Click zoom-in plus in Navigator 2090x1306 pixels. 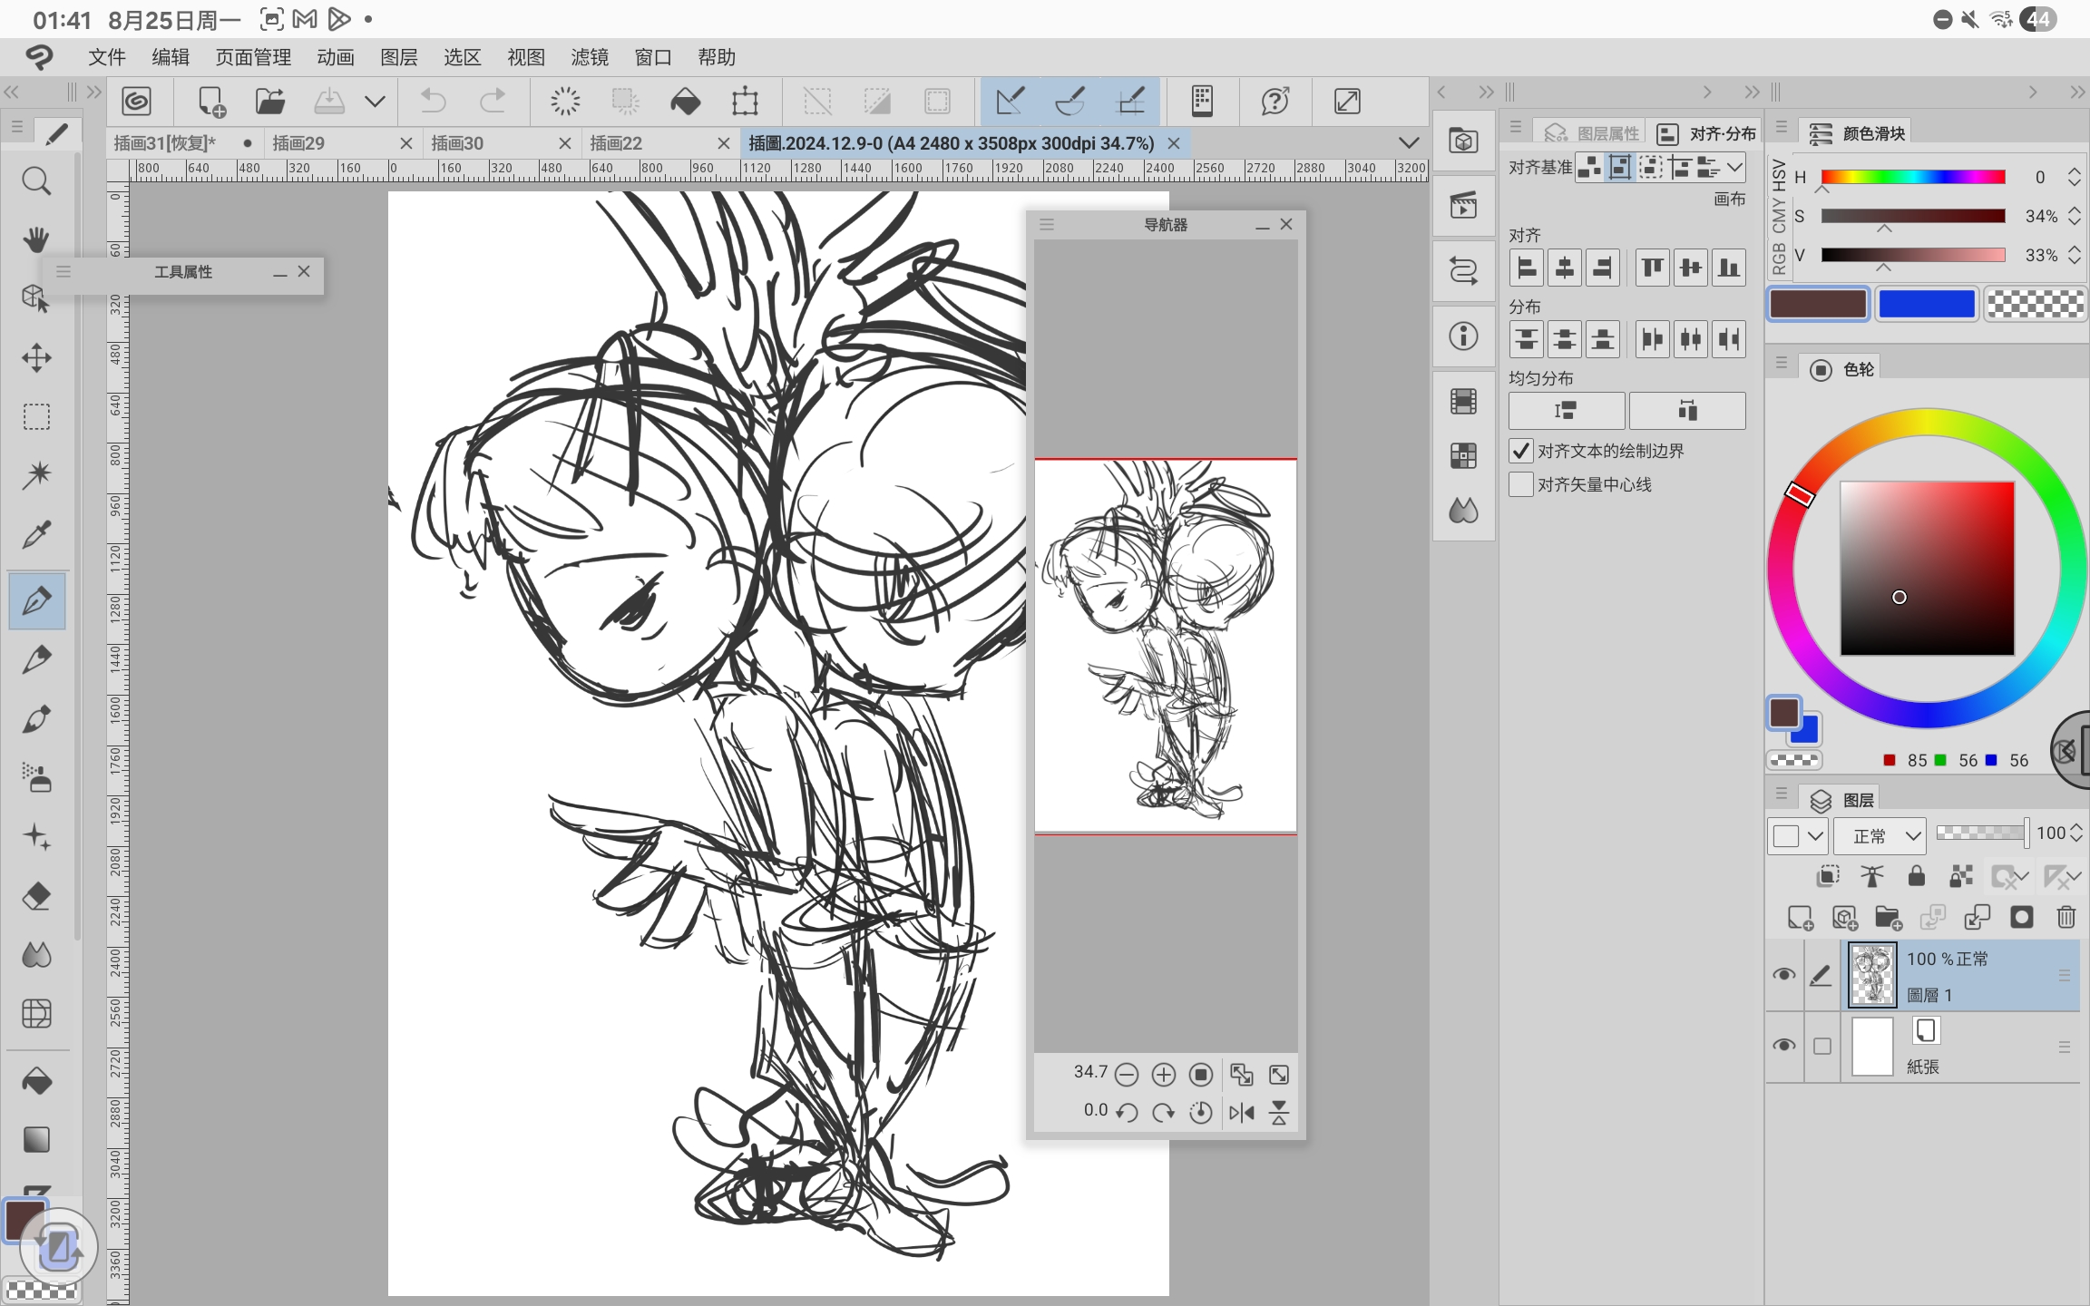1163,1075
